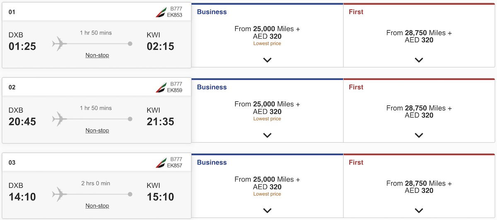
Task: Open Non-stop details for flight 03
Action: (97, 206)
